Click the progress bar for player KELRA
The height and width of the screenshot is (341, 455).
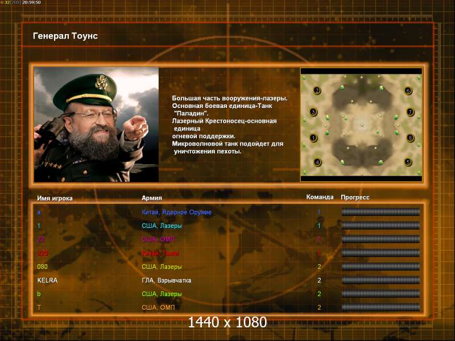[380, 280]
